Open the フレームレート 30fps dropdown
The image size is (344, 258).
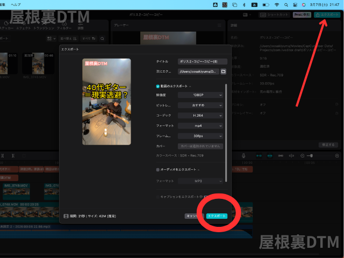click(201, 136)
